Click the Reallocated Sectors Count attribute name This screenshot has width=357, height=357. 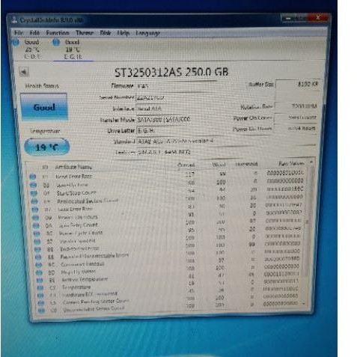point(88,201)
